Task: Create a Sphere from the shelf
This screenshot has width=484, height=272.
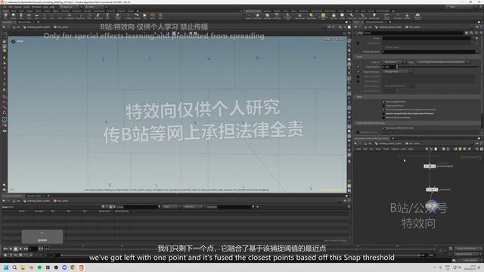Action: click(14, 16)
